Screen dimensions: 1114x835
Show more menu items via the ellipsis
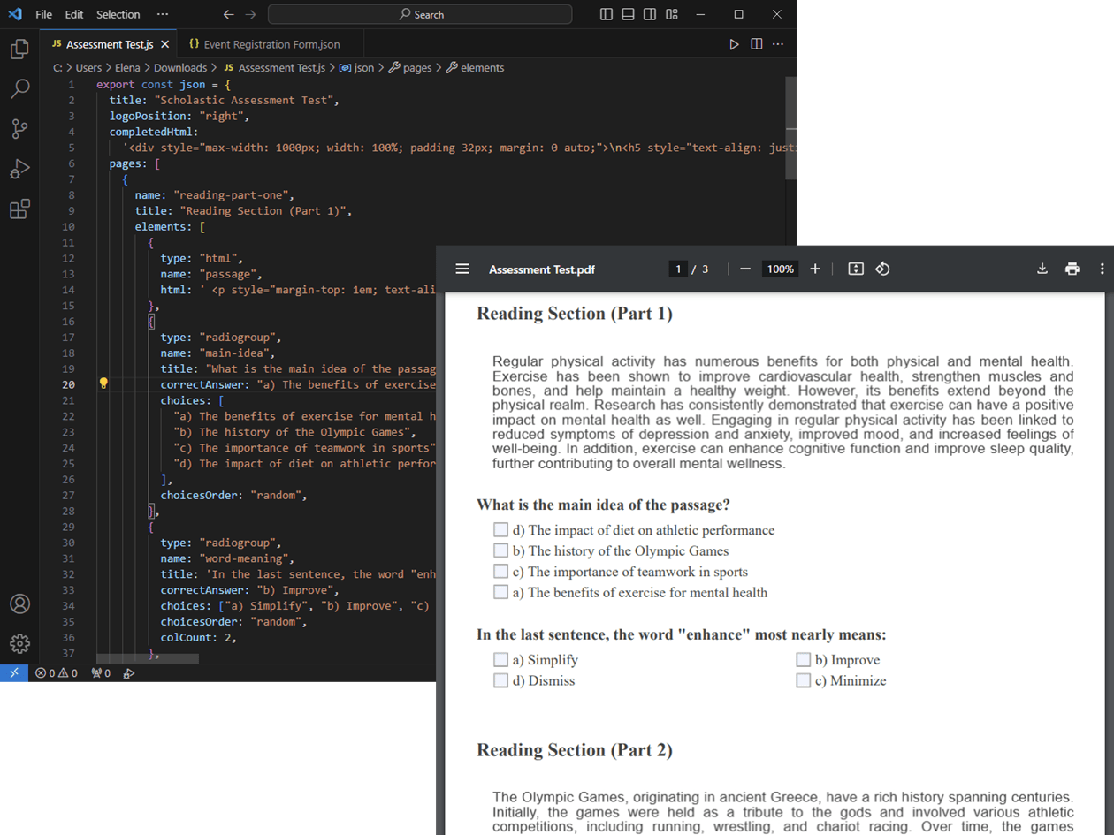pyautogui.click(x=162, y=15)
